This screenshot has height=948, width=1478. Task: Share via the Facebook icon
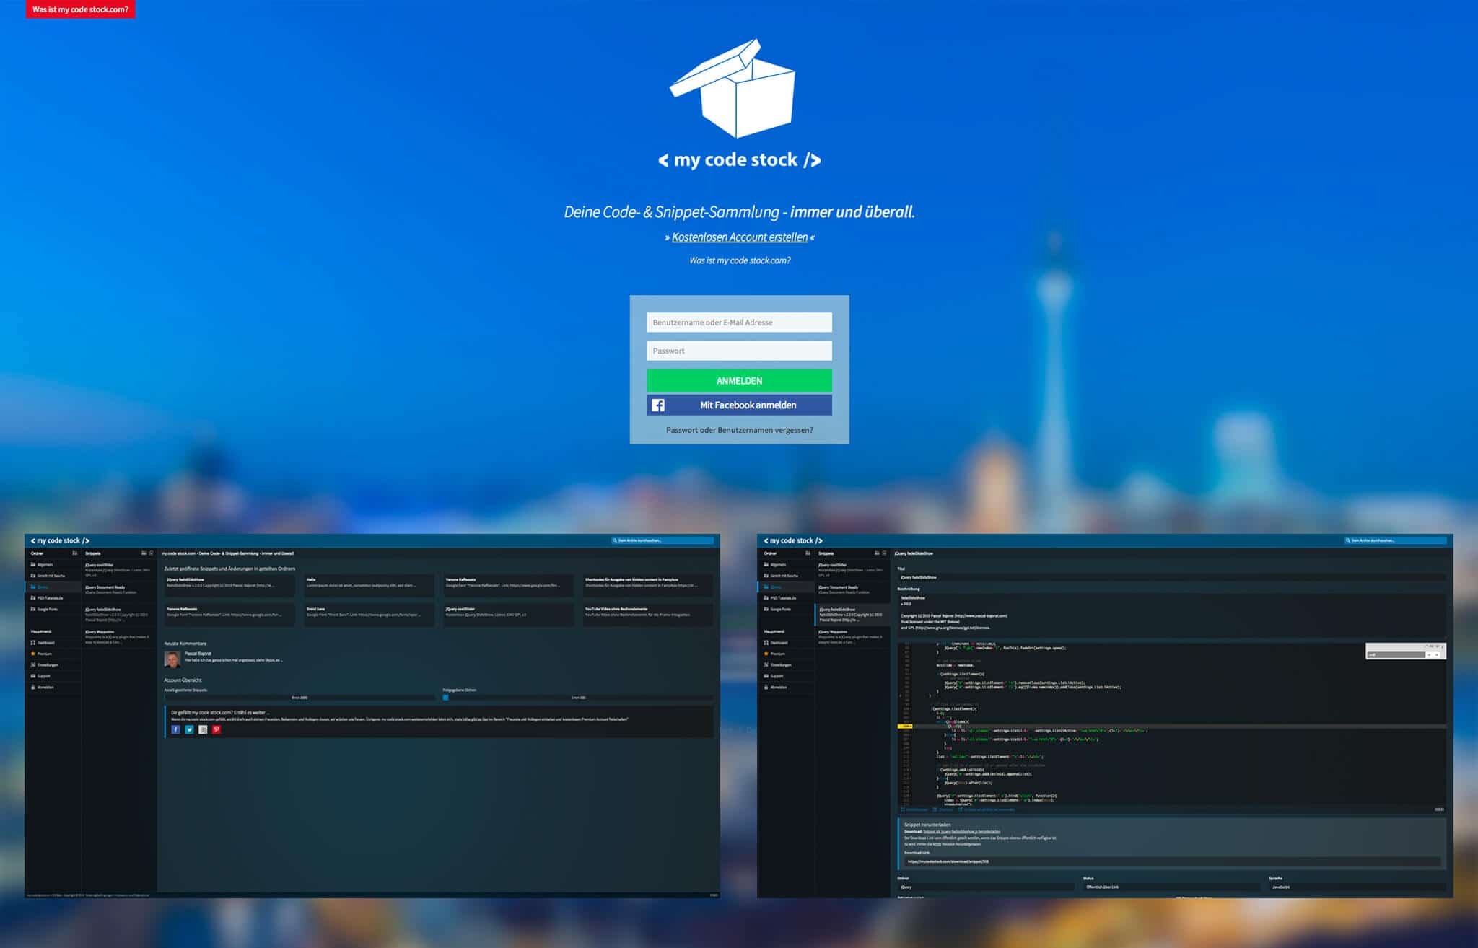point(175,729)
